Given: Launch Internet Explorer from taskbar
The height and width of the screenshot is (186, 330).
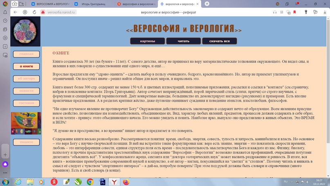Looking at the screenshot, I should coord(18,182).
